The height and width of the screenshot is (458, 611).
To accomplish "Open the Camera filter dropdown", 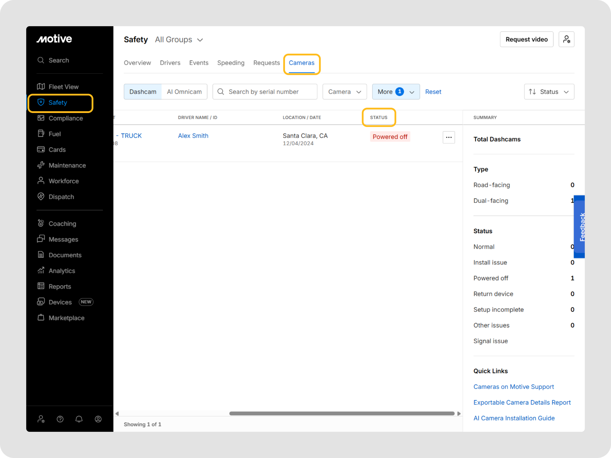I will (344, 92).
